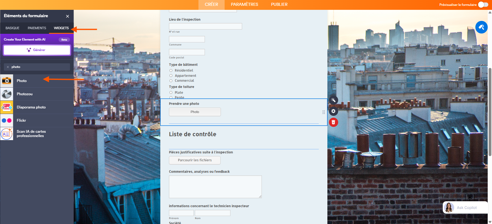
Task: Open the gear properties for the photo field
Action: click(x=333, y=111)
